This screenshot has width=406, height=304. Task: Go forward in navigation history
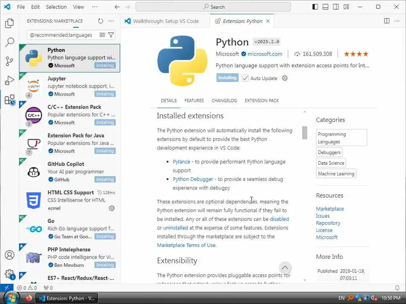(127, 7)
